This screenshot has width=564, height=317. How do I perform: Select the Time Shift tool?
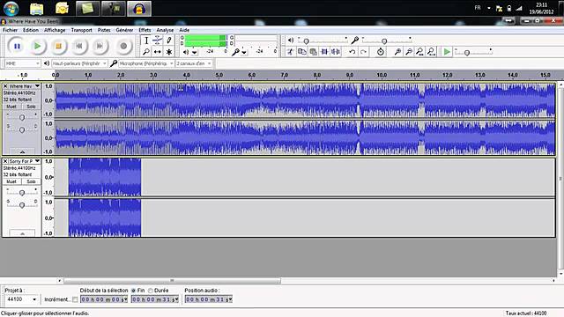[158, 52]
